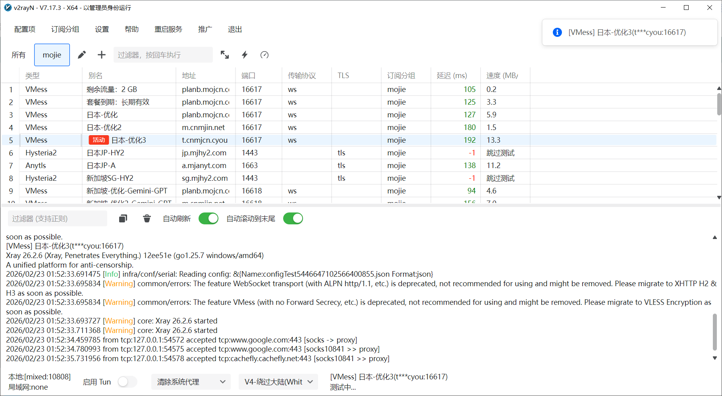The width and height of the screenshot is (722, 396).
Task: Click the pencil edit subscription group icon
Action: point(82,55)
